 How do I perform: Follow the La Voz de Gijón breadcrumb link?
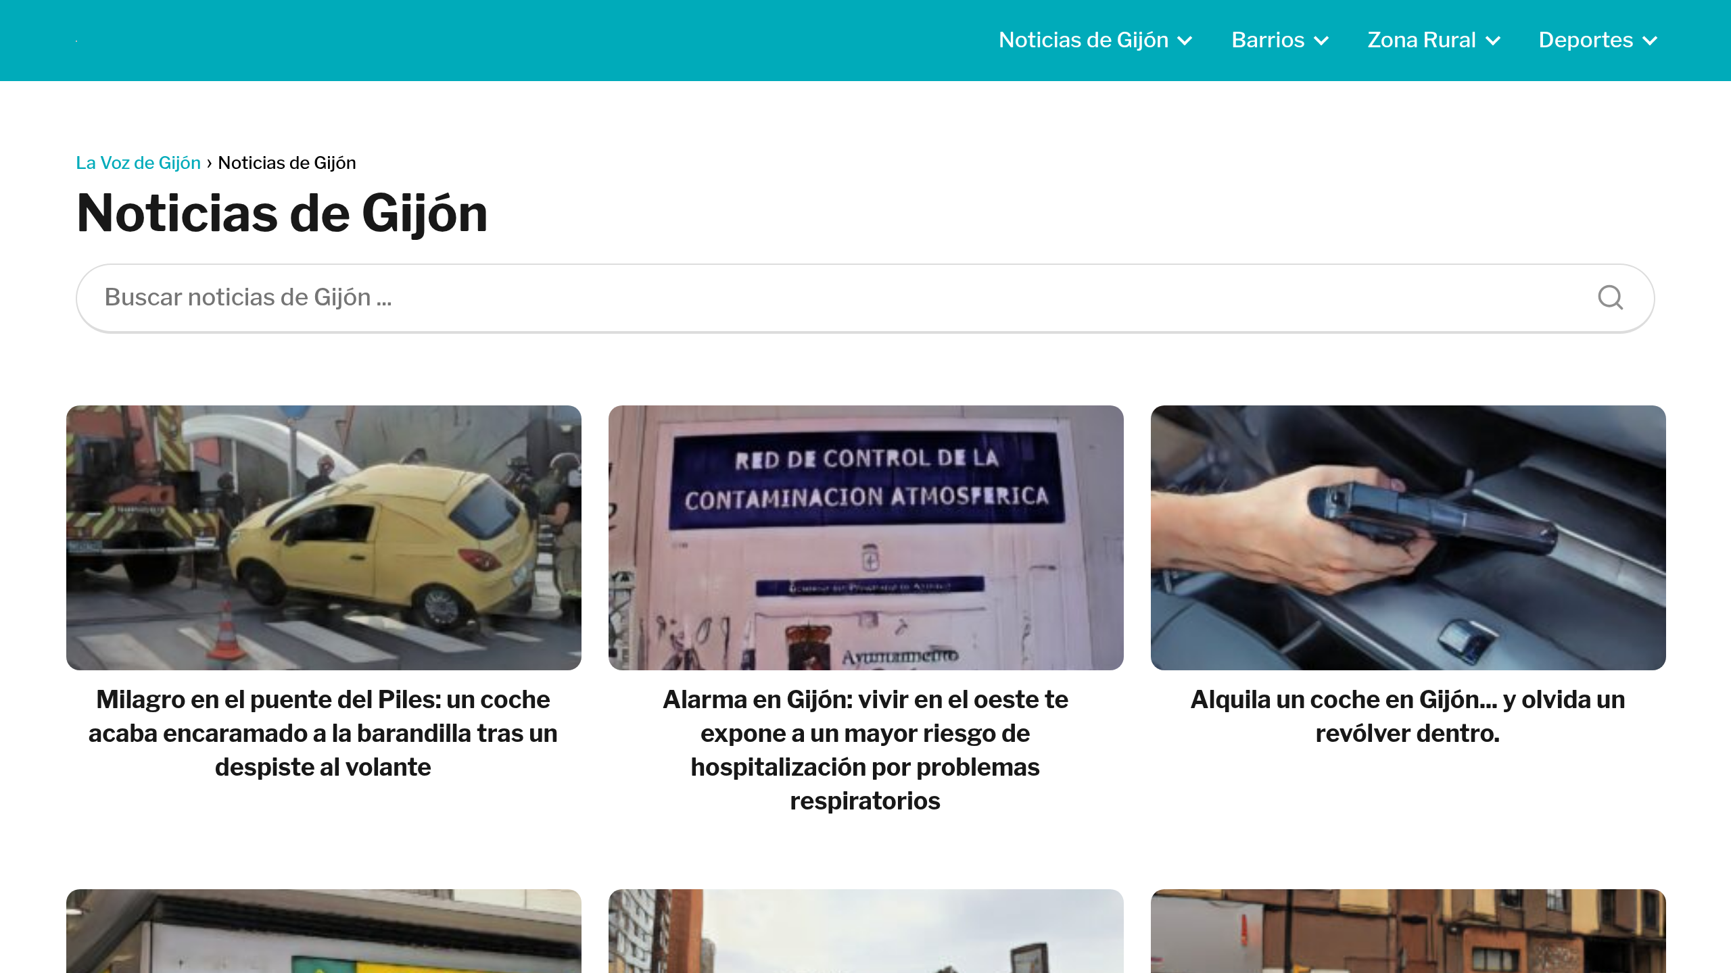[138, 162]
